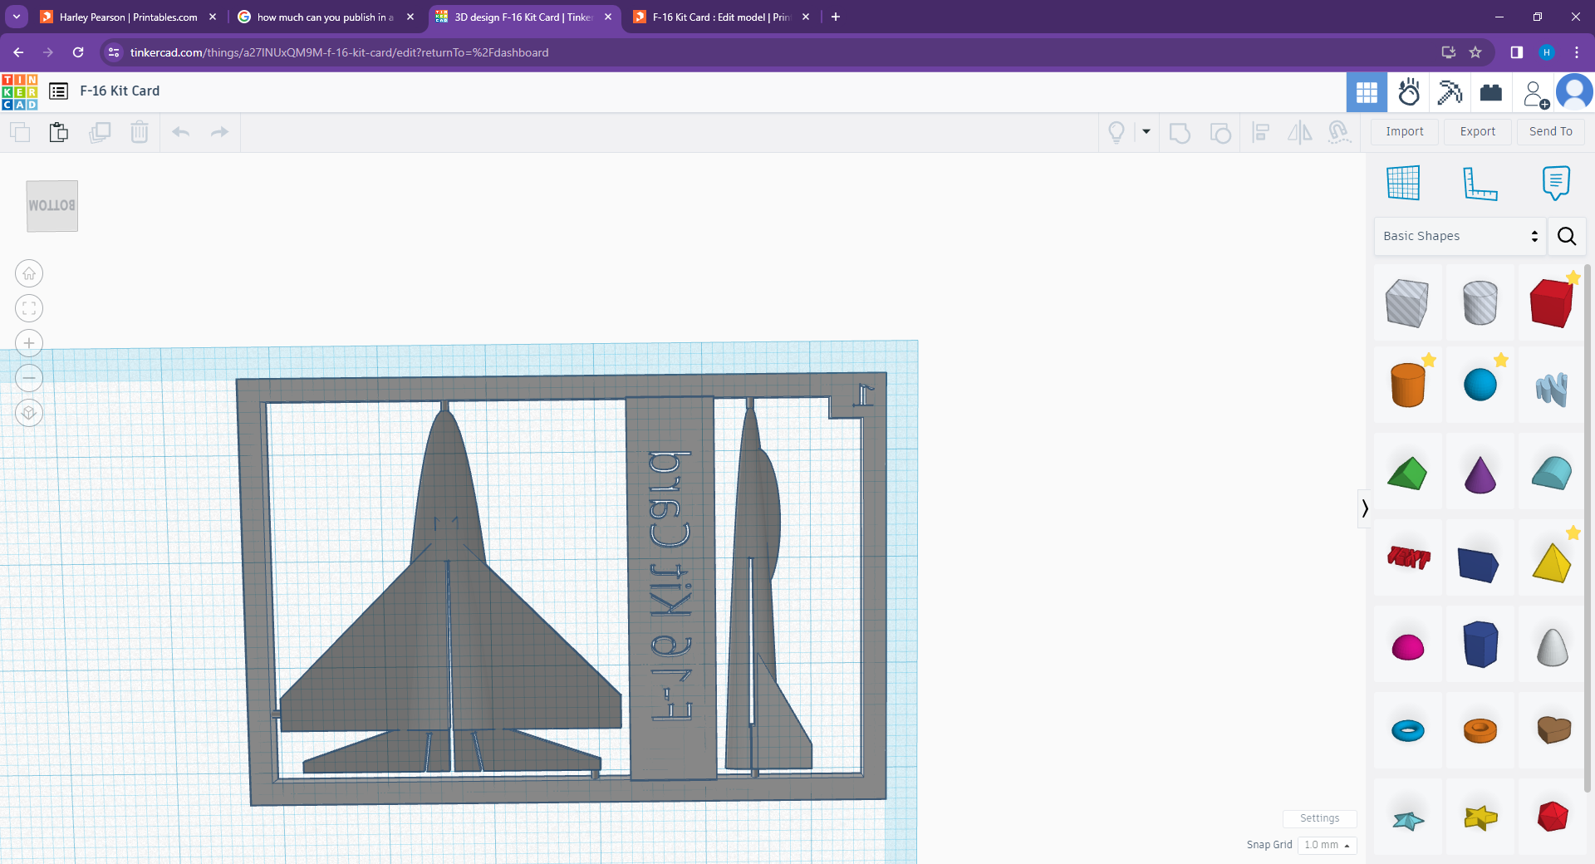The height and width of the screenshot is (864, 1595).
Task: Select the Ruler tool
Action: click(x=1480, y=183)
